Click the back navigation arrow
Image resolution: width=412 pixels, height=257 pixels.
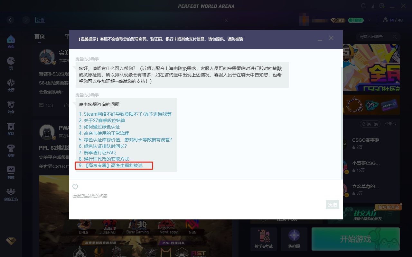point(10,20)
